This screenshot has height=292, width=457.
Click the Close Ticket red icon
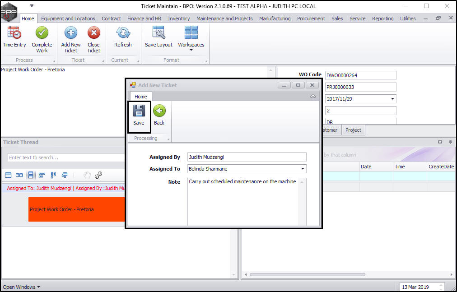[x=93, y=32]
